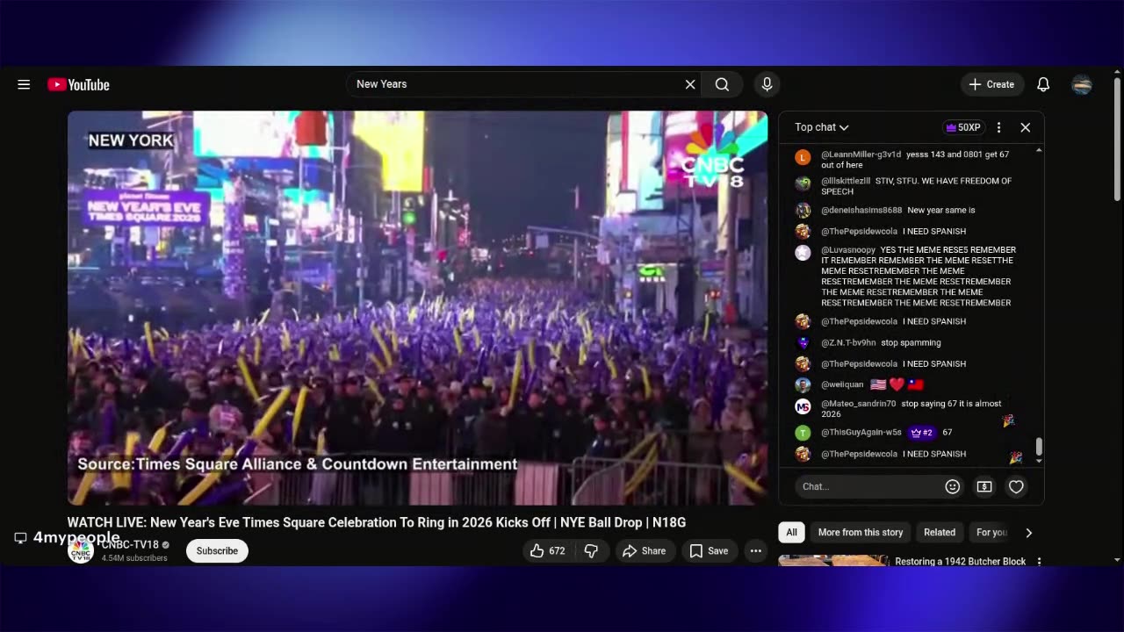Open the CNBC-TV18 channel avatar
Image resolution: width=1124 pixels, height=632 pixels.
(81, 551)
